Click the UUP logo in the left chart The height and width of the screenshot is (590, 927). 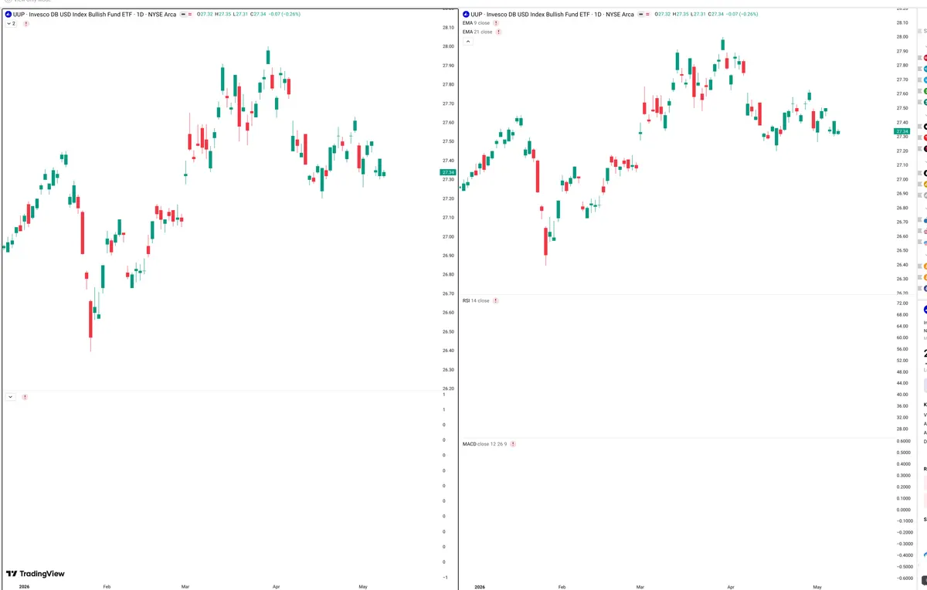click(x=9, y=14)
